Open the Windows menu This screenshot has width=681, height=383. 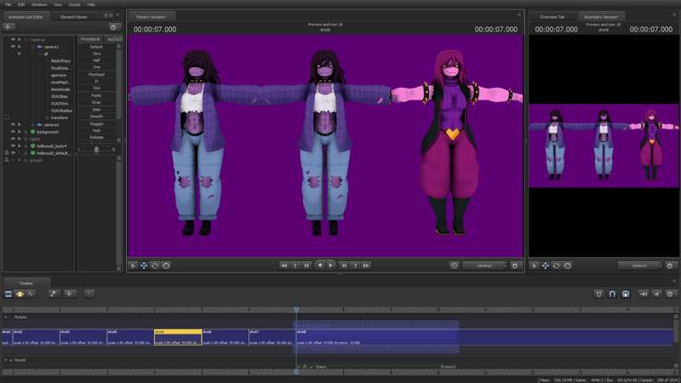pos(39,4)
